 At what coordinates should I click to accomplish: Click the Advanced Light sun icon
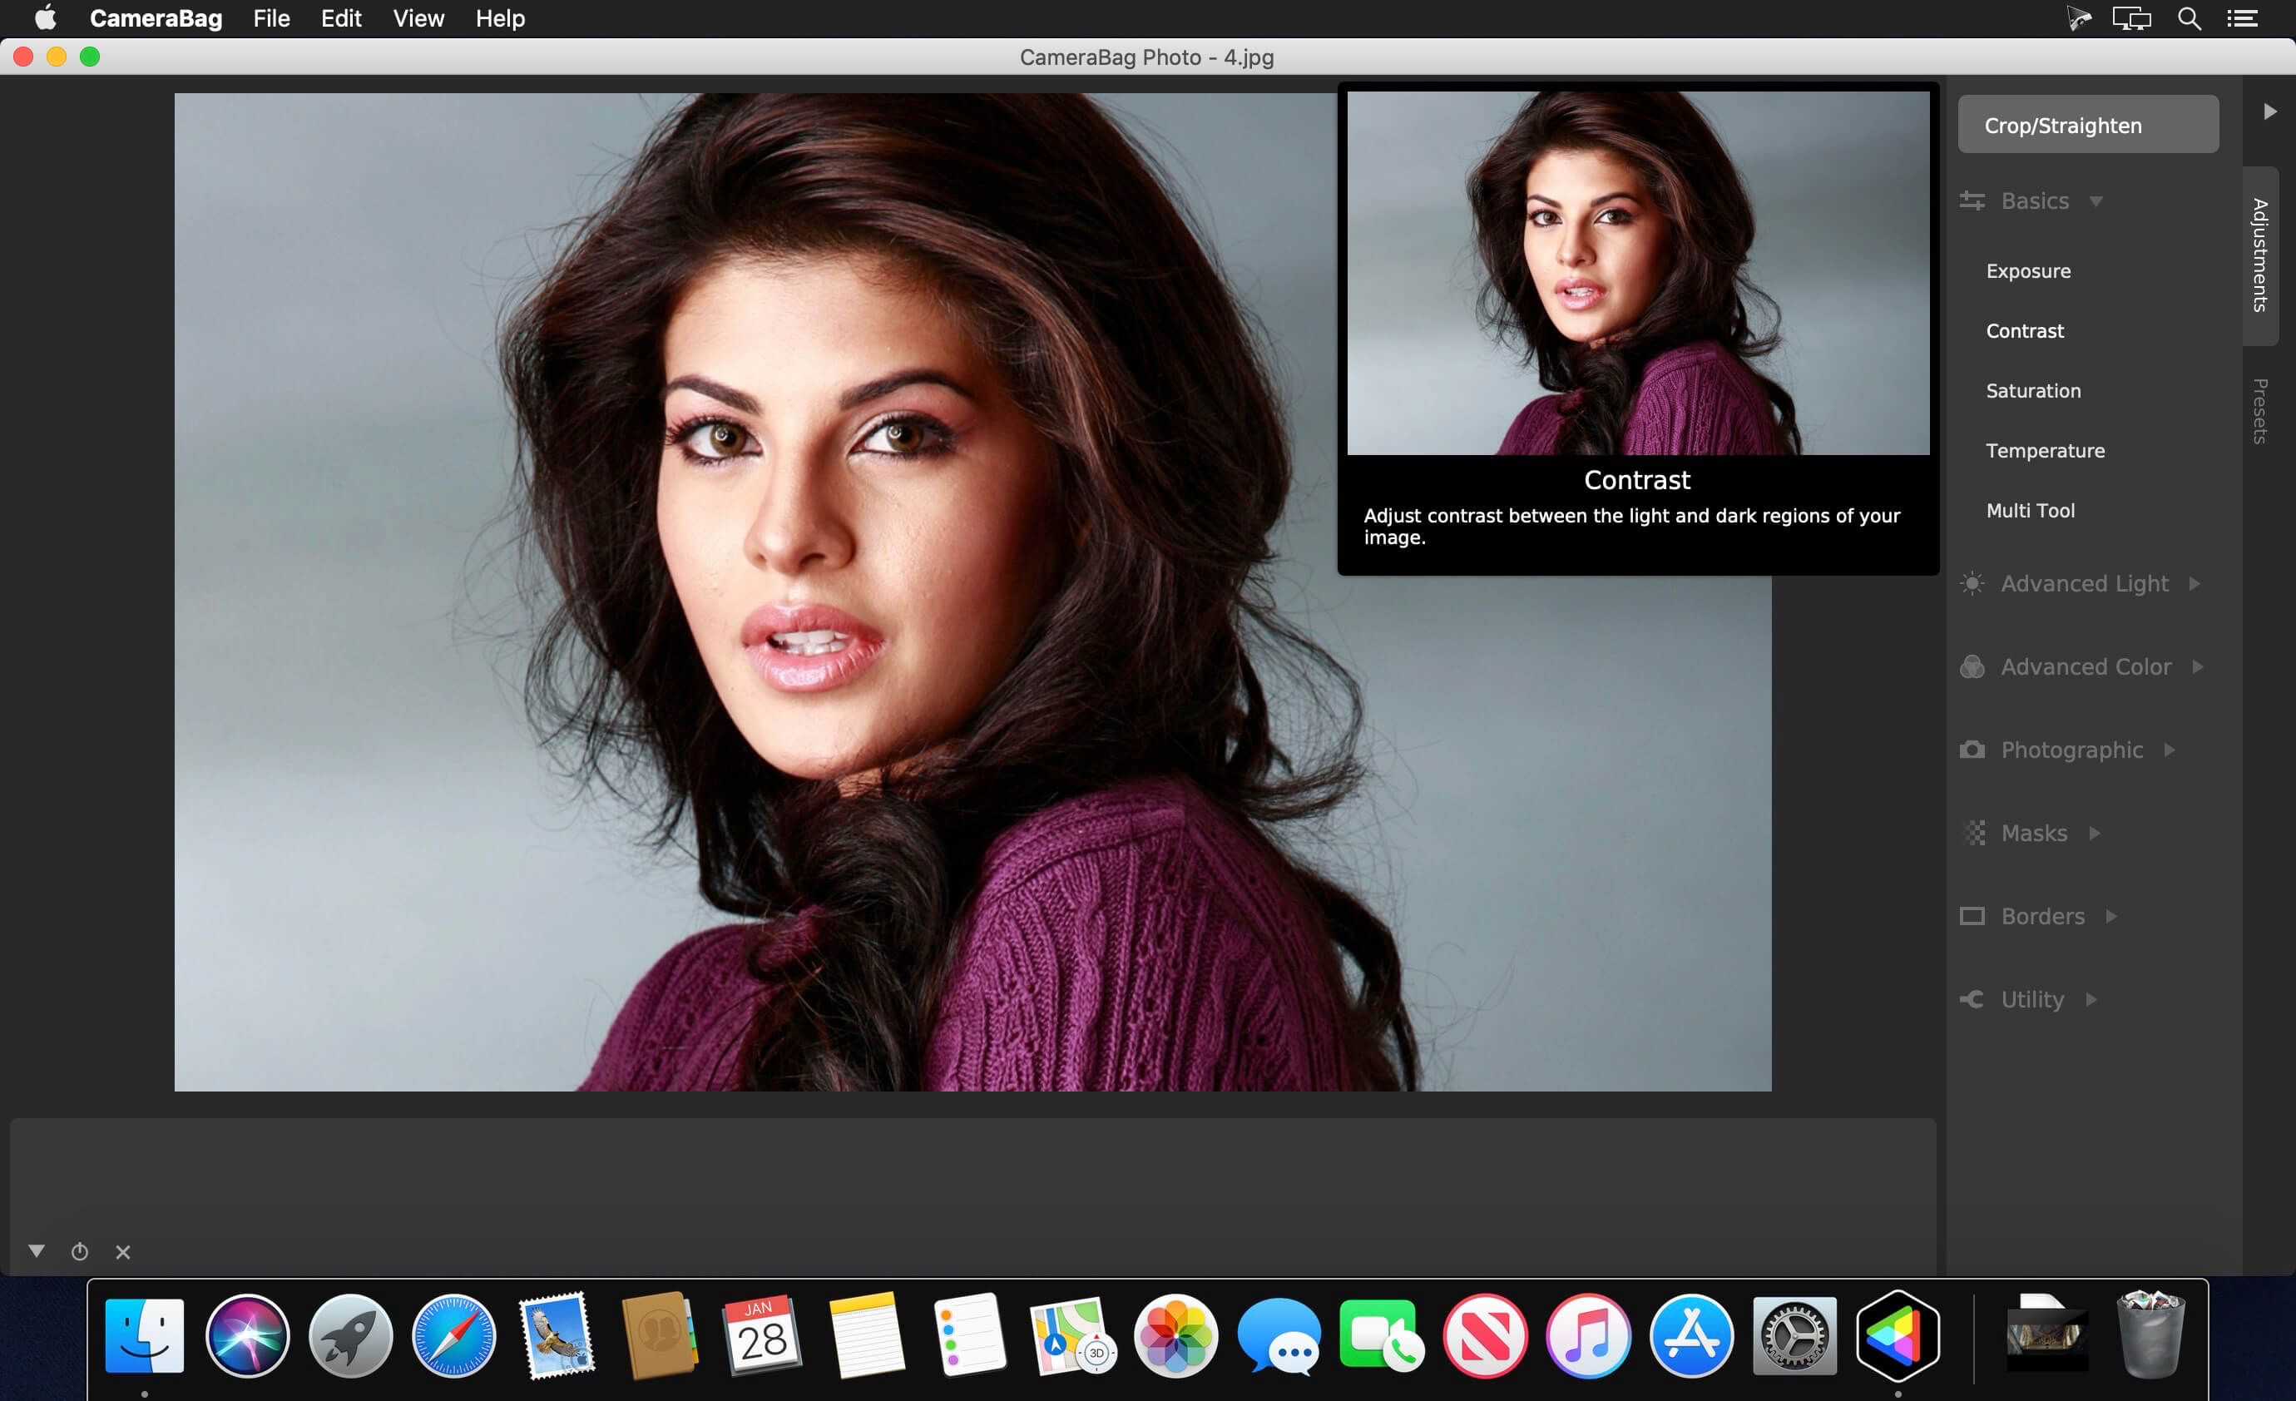[x=1972, y=583]
